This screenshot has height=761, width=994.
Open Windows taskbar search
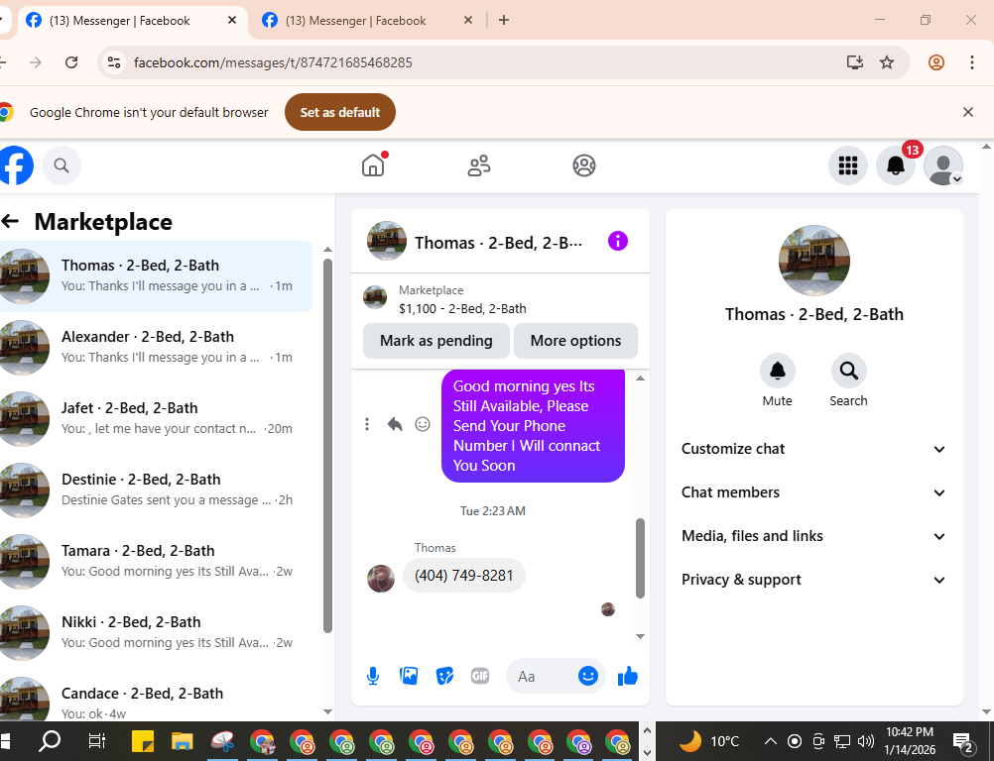point(50,741)
